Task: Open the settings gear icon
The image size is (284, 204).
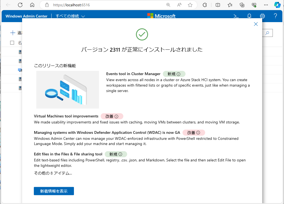Action: coord(262,16)
